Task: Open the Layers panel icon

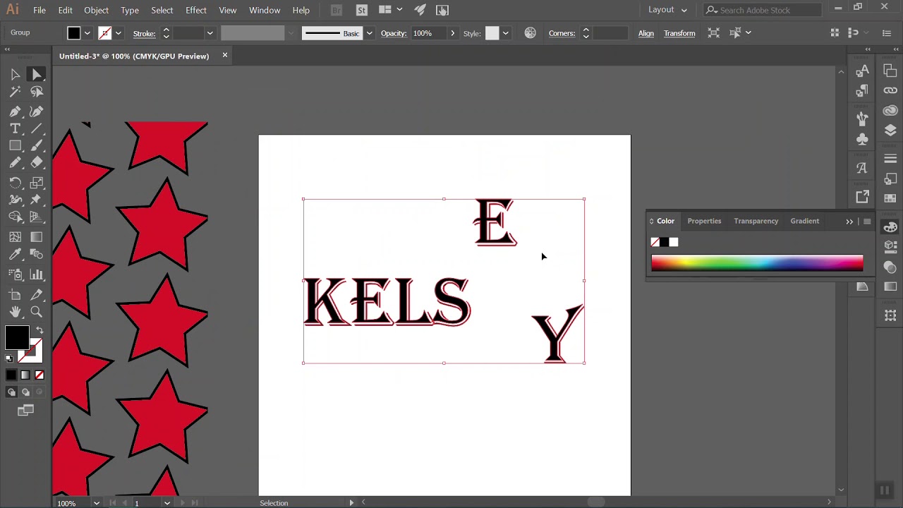Action: 890,131
